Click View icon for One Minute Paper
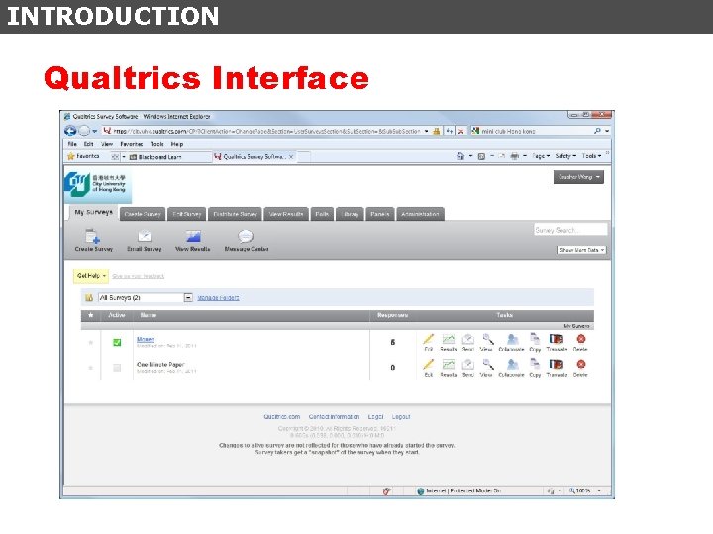The width and height of the screenshot is (713, 534). coord(487,364)
